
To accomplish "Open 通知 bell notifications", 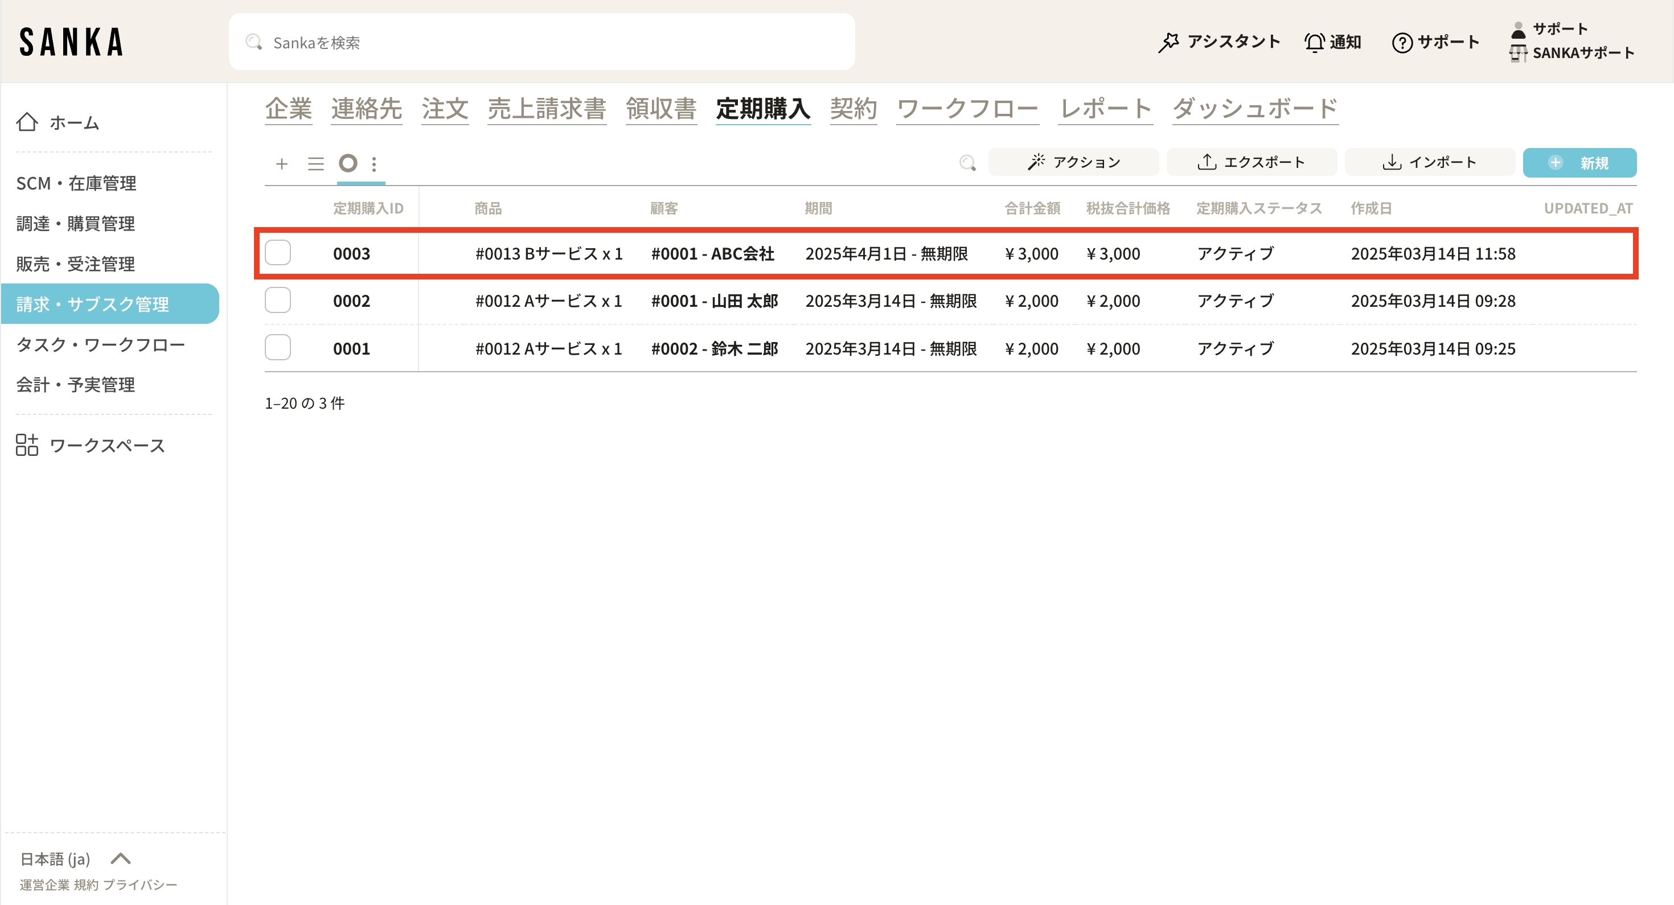I will [x=1315, y=42].
